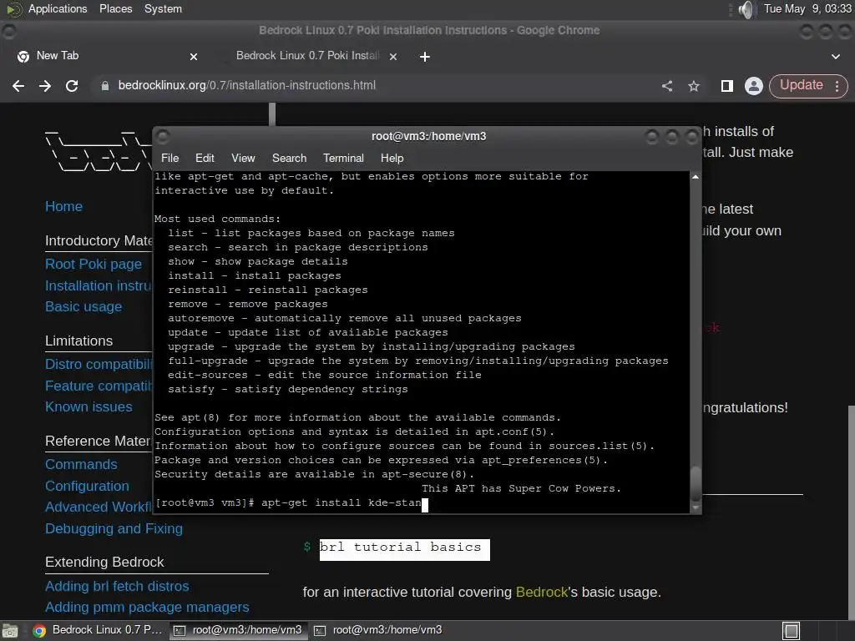Open Chrome profile avatar menu

[754, 86]
